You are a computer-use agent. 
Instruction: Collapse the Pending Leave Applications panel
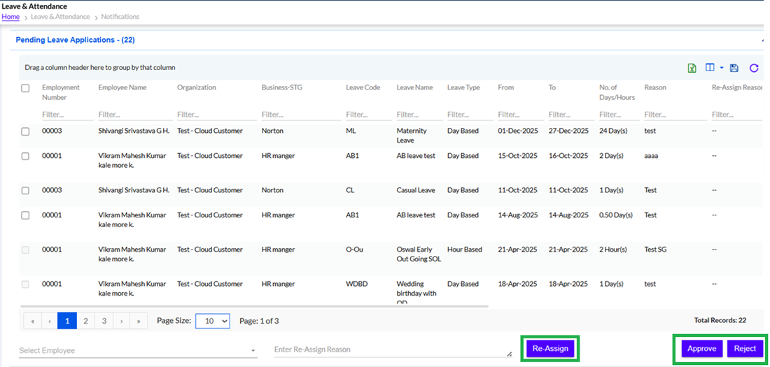click(x=762, y=41)
